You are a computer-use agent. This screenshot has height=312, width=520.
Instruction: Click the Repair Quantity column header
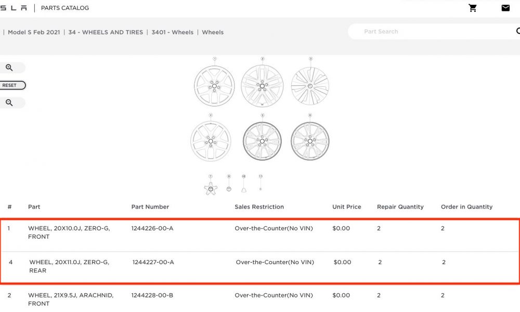(x=400, y=207)
